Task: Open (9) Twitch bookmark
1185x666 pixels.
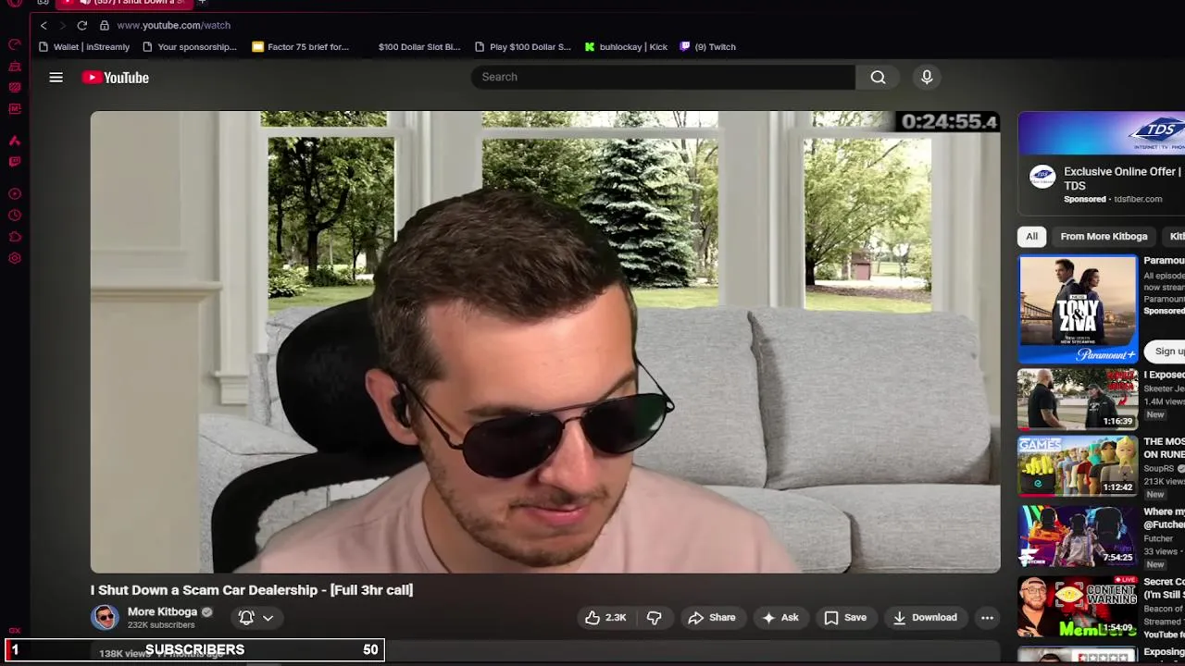Action: click(707, 47)
